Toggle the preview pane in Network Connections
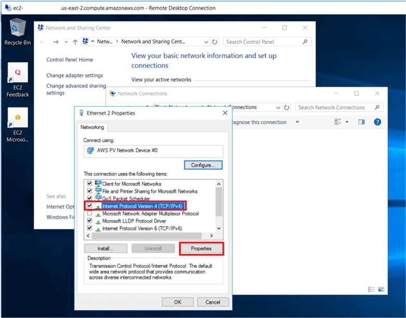The width and height of the screenshot is (406, 318). pyautogui.click(x=361, y=122)
